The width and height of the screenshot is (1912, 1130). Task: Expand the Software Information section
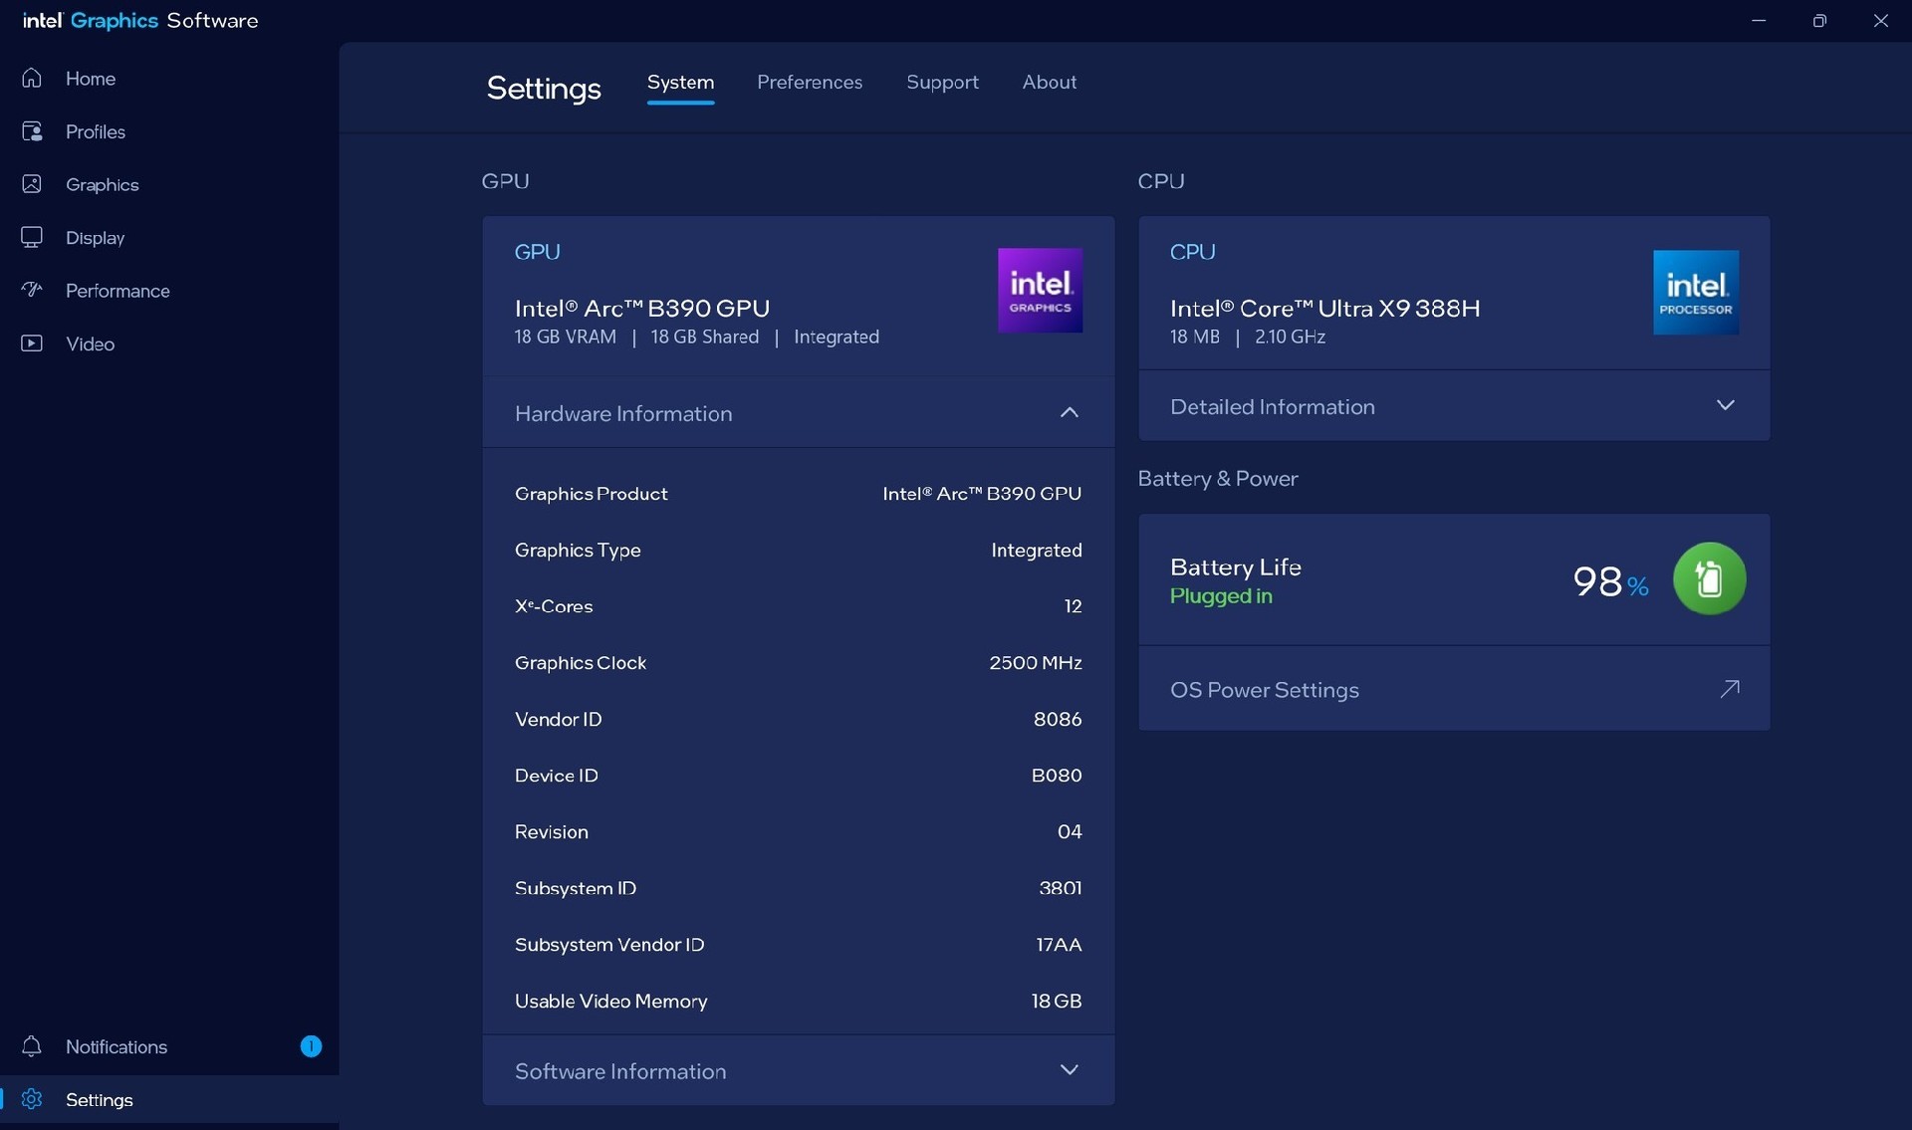pos(1069,1070)
